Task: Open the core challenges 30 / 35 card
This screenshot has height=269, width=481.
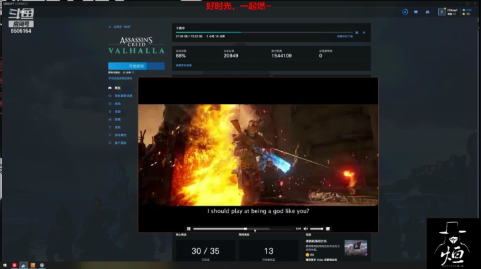Action: pyautogui.click(x=205, y=251)
